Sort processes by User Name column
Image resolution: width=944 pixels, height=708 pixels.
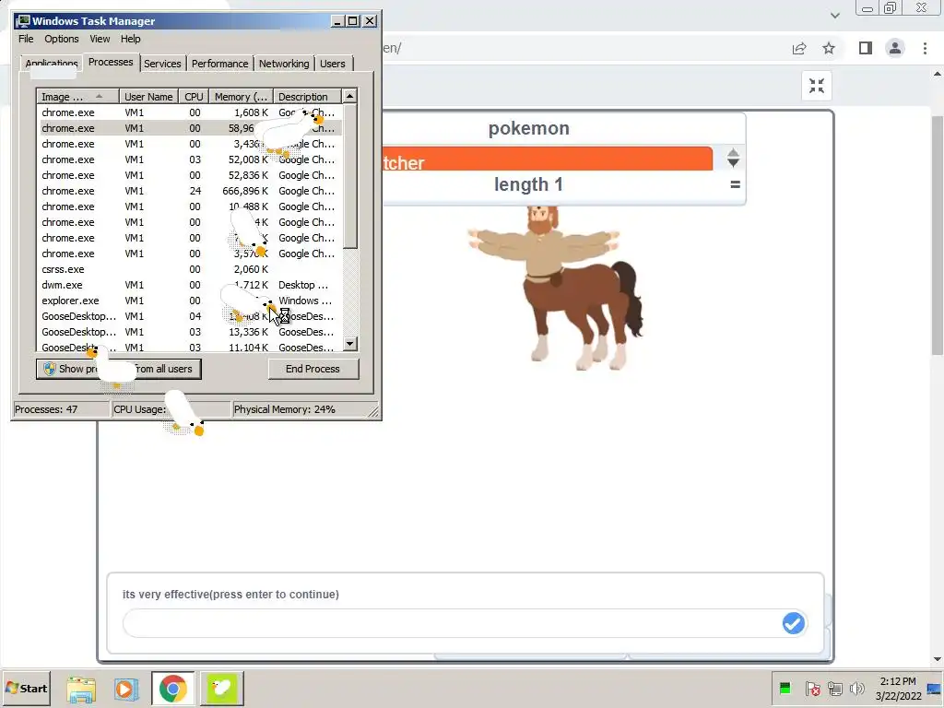click(x=148, y=96)
